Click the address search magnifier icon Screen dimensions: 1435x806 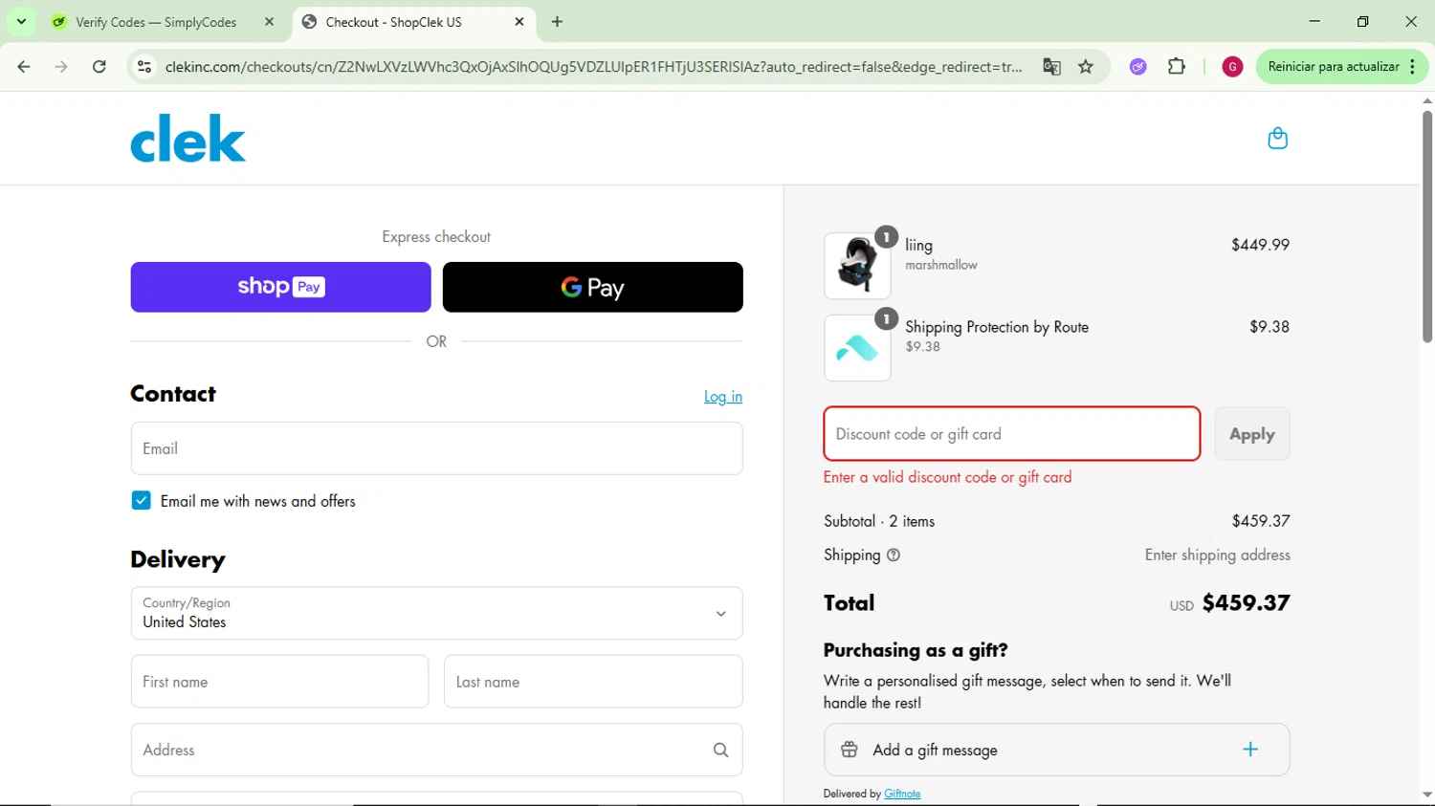(720, 751)
